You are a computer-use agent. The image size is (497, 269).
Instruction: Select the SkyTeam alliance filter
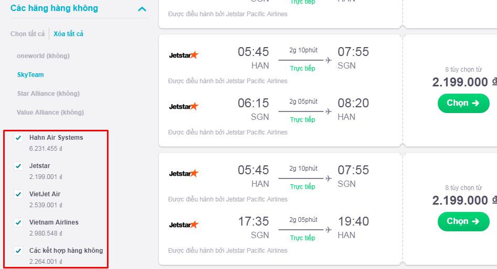pyautogui.click(x=30, y=75)
